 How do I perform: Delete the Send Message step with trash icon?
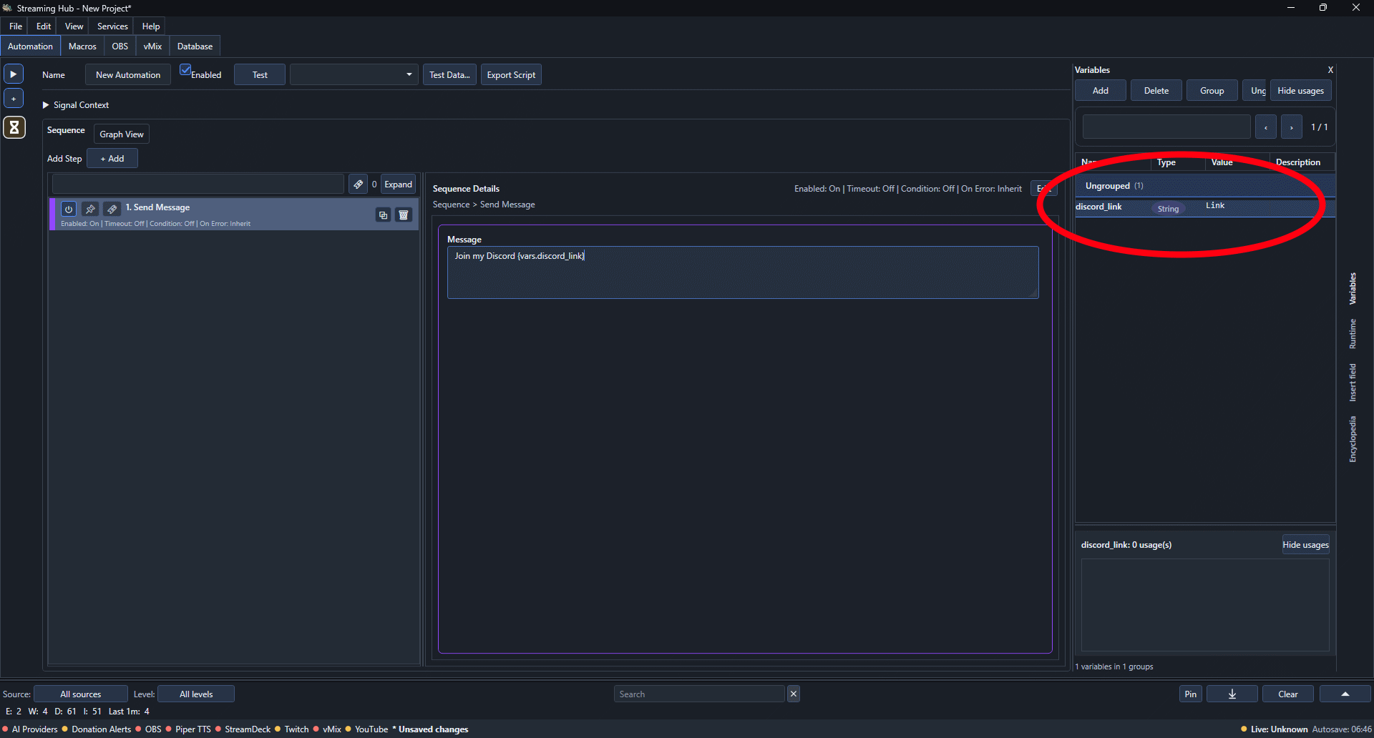click(x=404, y=215)
